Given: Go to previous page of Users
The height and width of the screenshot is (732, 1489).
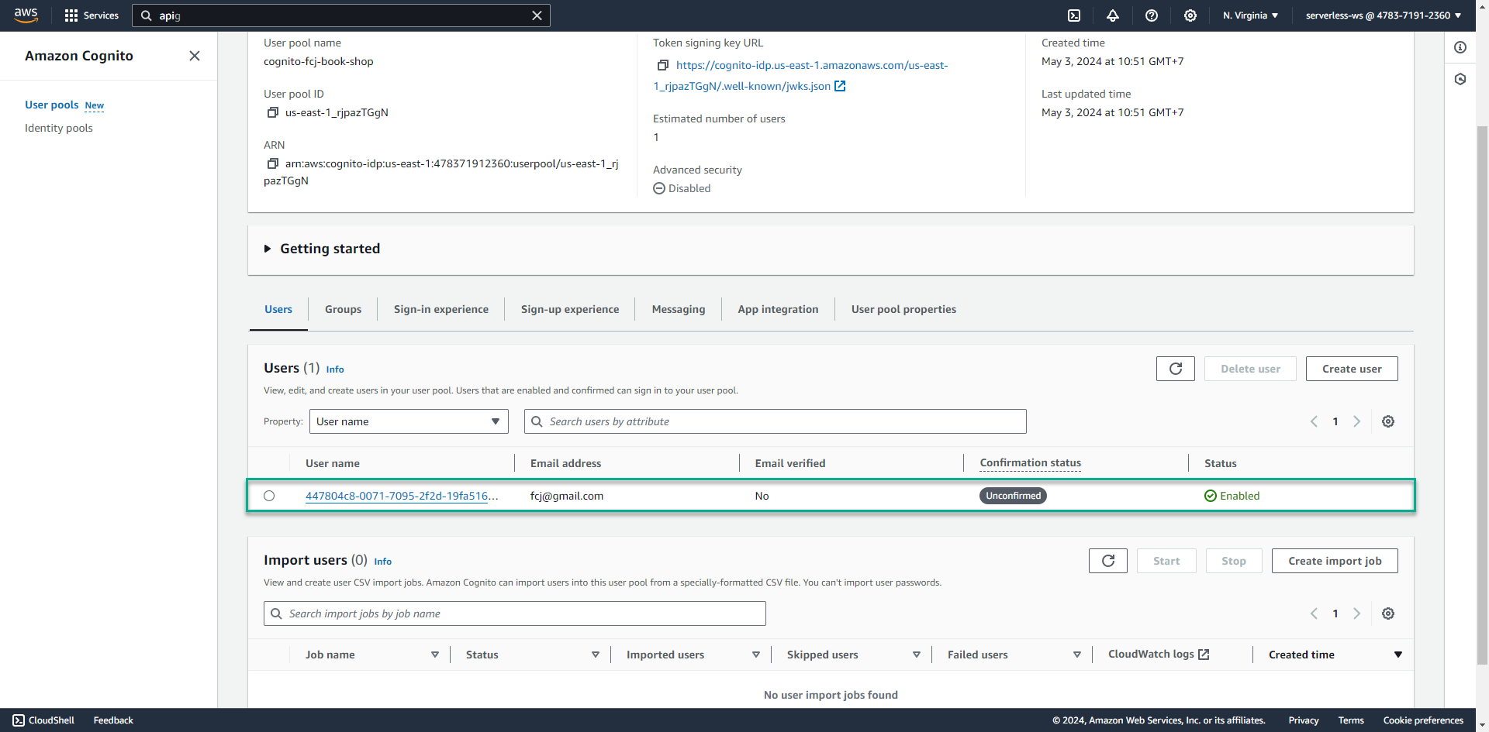Looking at the screenshot, I should tap(1314, 421).
